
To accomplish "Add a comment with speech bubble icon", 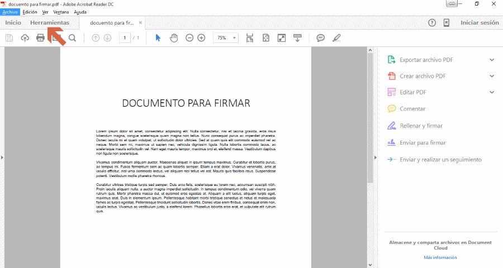I will click(320, 38).
